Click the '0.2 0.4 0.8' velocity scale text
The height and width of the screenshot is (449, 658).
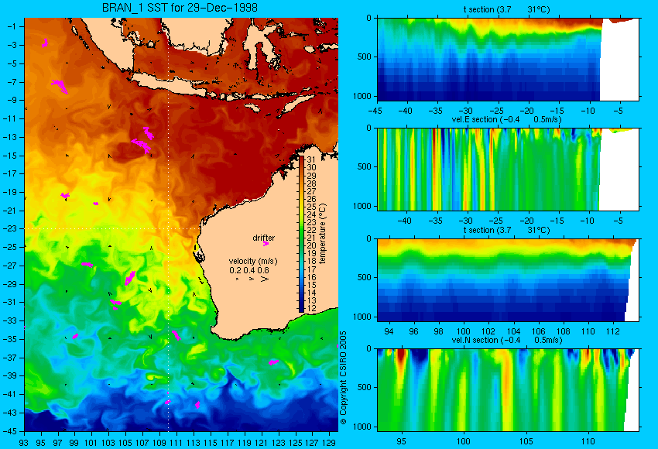tap(249, 270)
